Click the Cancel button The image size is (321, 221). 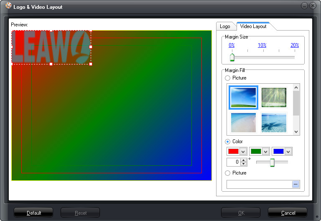[288, 213]
